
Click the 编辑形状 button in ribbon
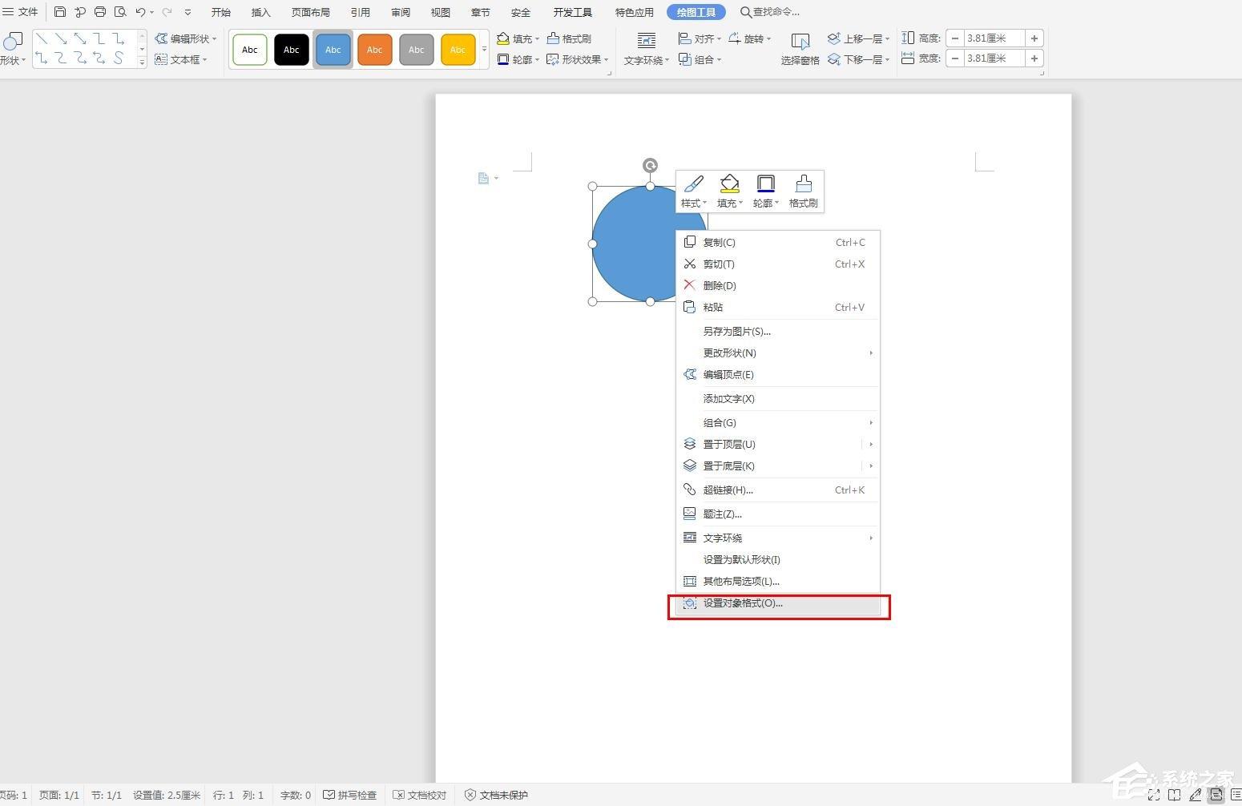coord(186,38)
